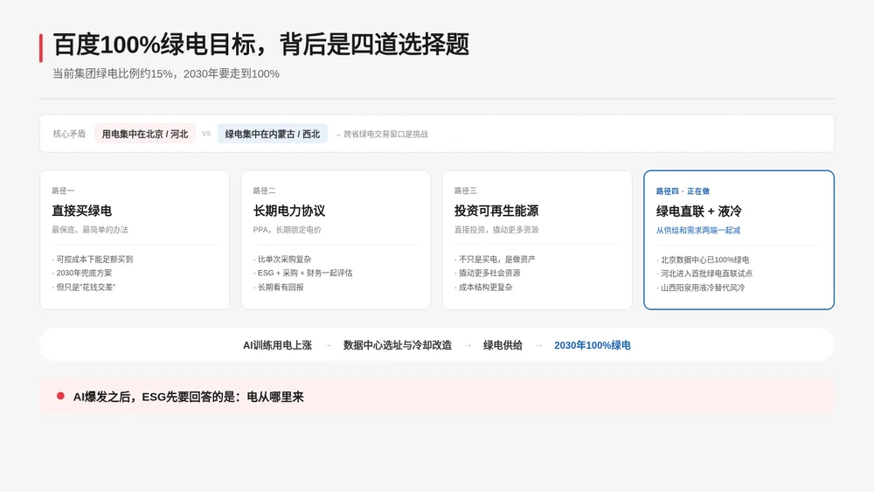Image resolution: width=874 pixels, height=492 pixels.
Task: Click flow step 数据中心选址与冷却改造
Action: click(398, 345)
